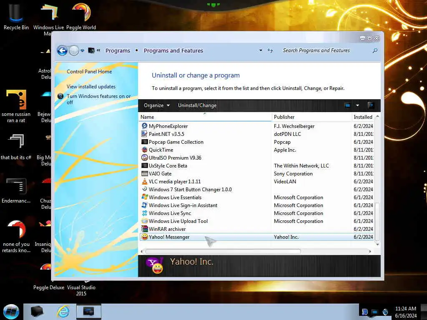Click the Control Panel icon in address bar

(91, 50)
